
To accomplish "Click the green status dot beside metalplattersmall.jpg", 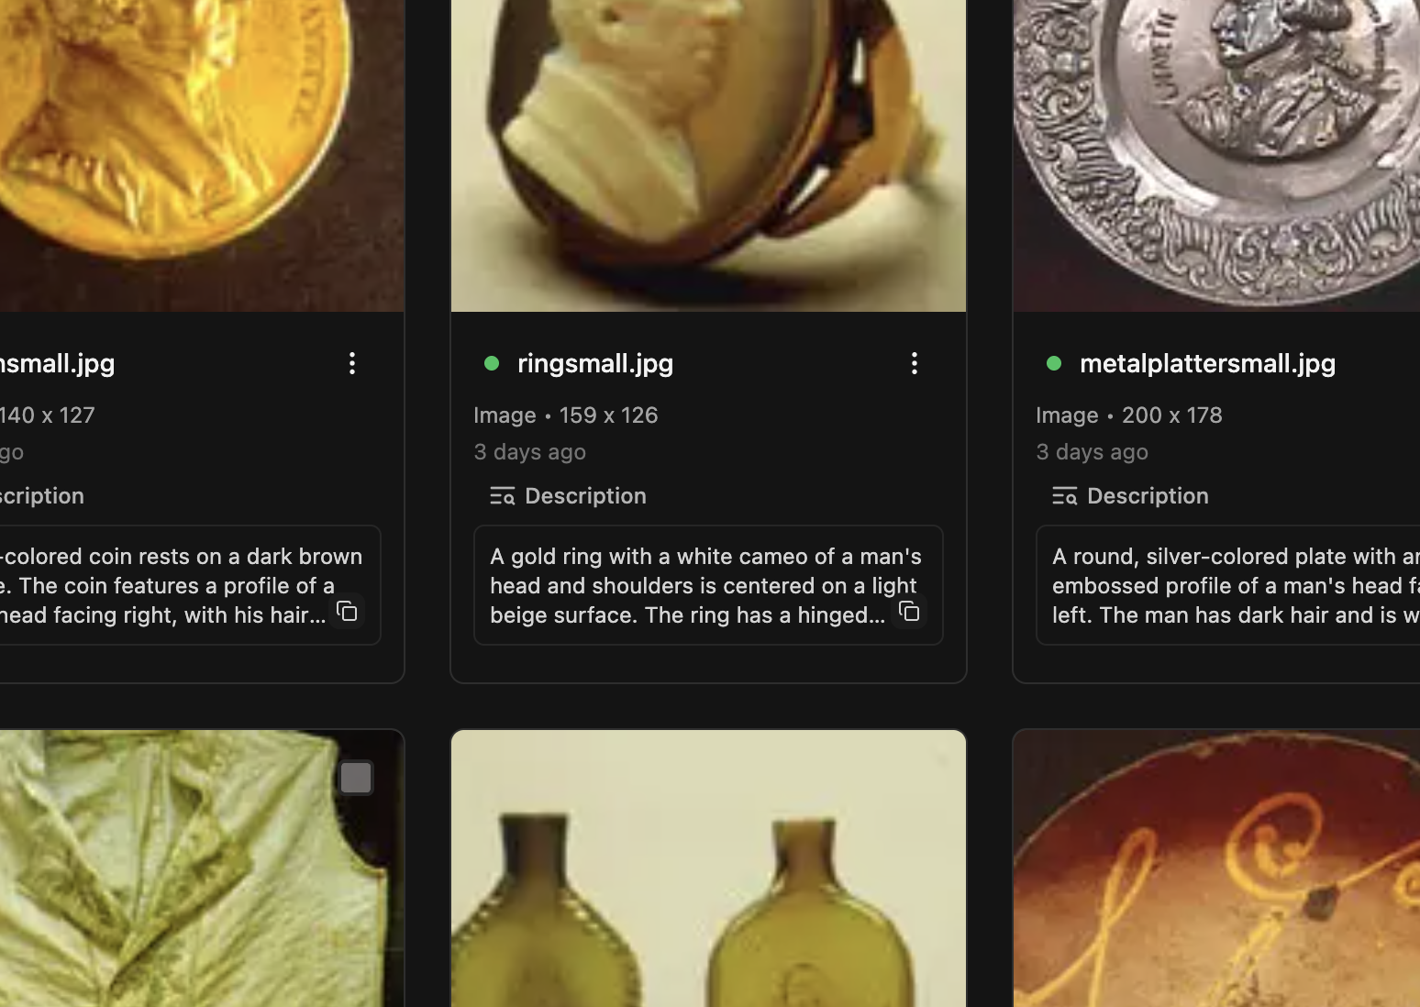I will point(1054,363).
